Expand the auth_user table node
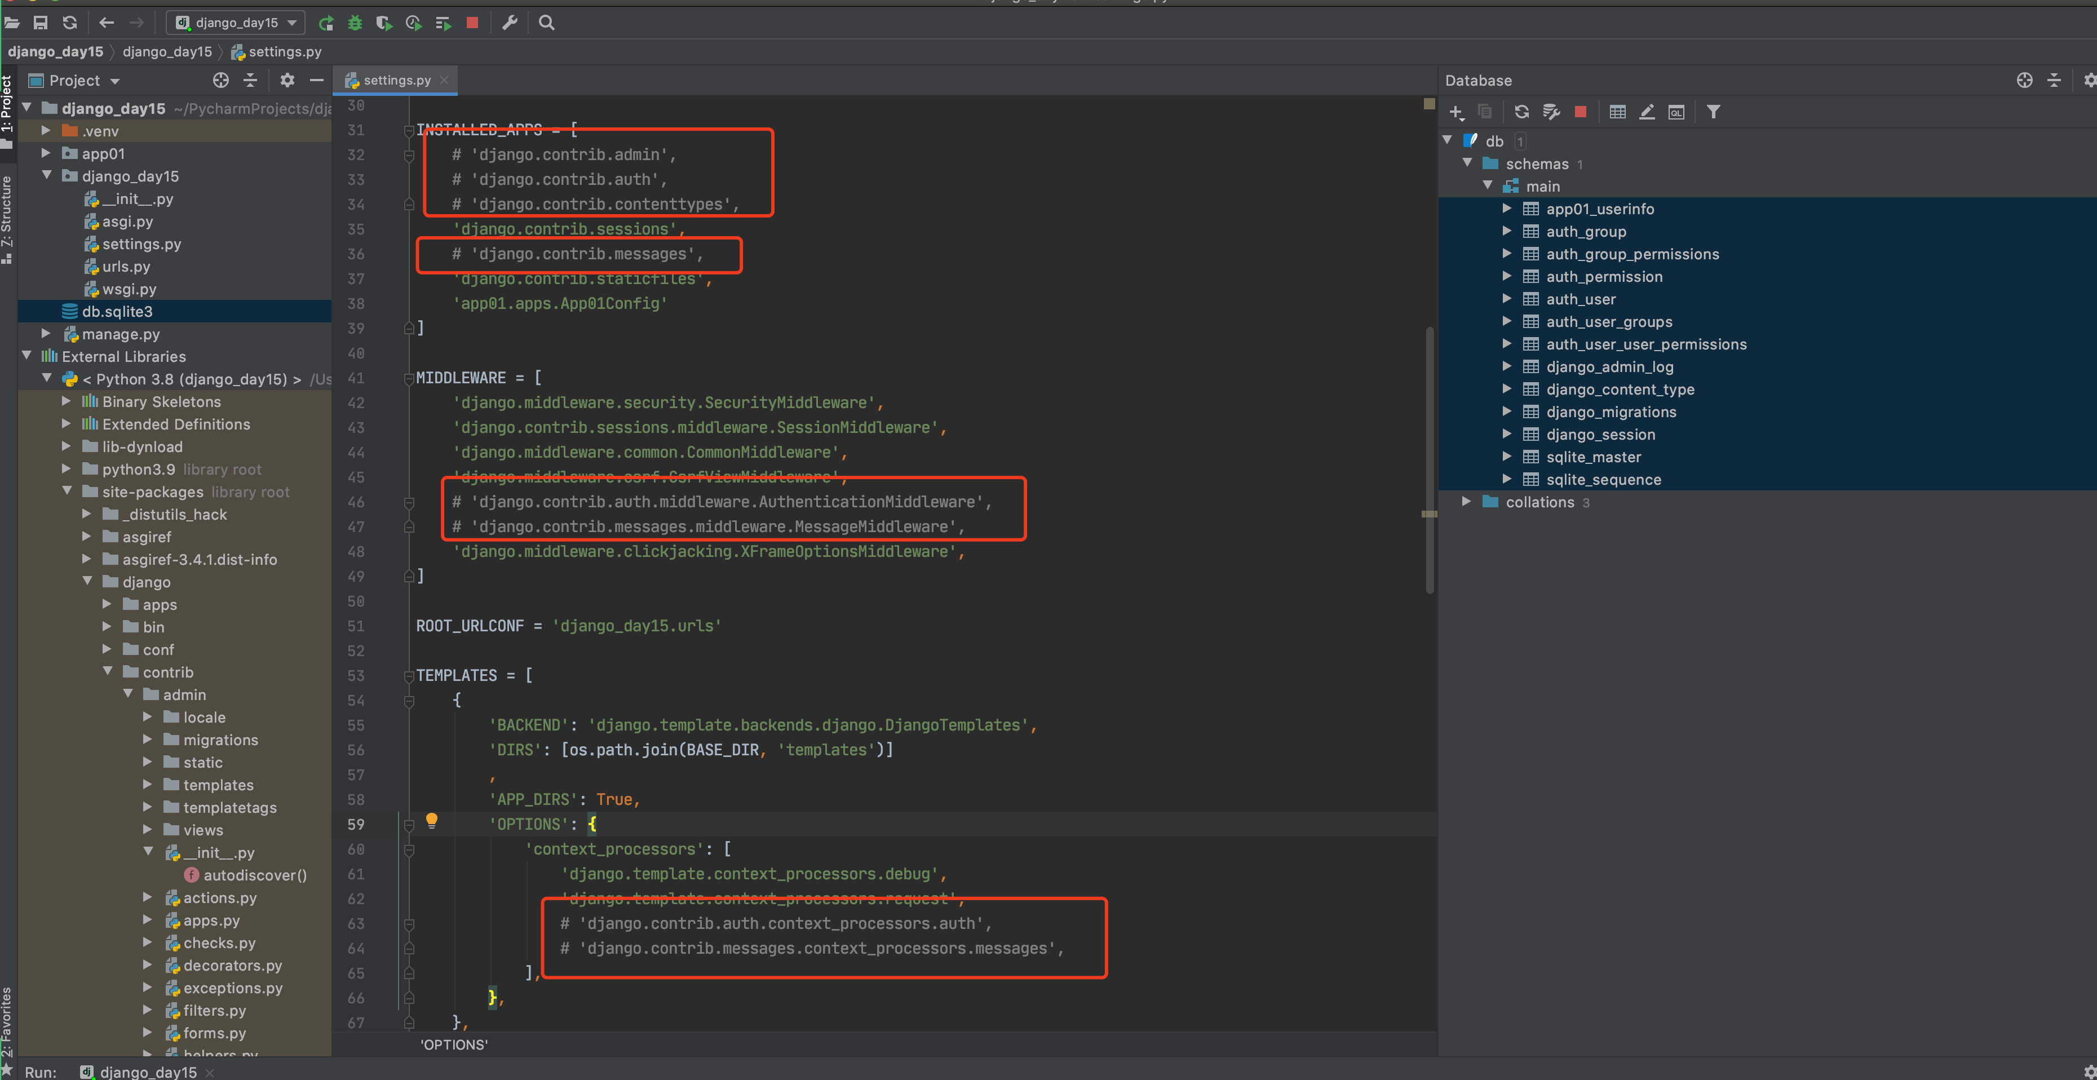This screenshot has width=2097, height=1080. tap(1507, 299)
